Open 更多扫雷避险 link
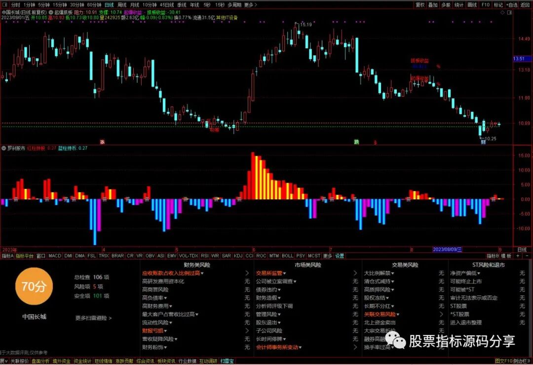533x365 pixels. pos(93,318)
